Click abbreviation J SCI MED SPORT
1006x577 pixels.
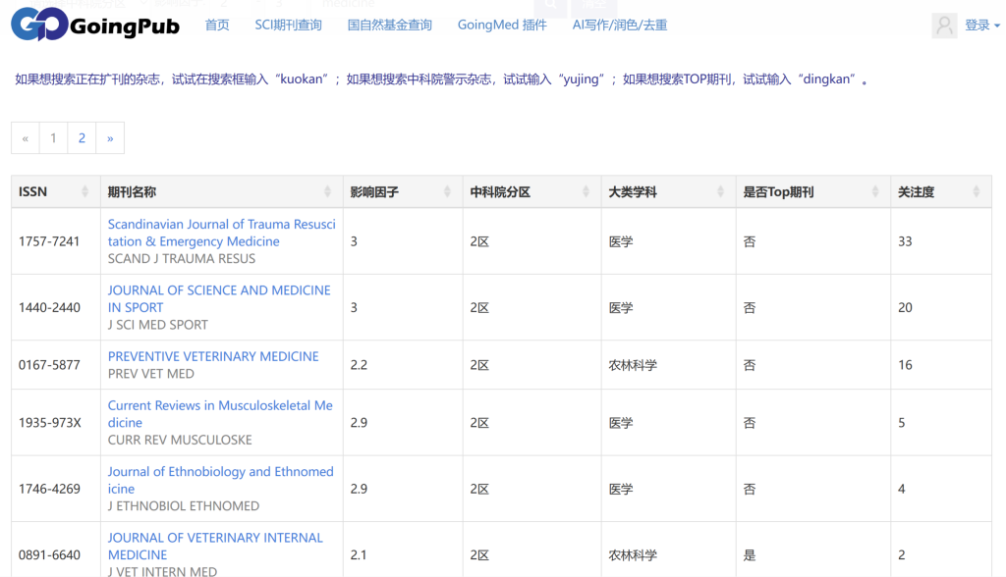[158, 325]
